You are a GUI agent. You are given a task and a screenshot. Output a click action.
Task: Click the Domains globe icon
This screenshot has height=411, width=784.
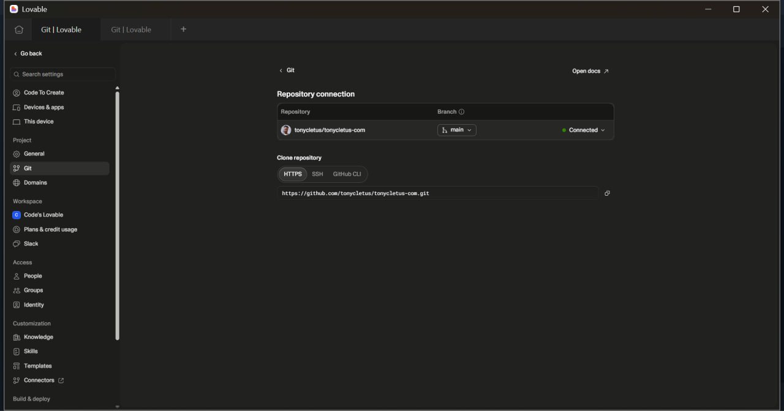pyautogui.click(x=17, y=183)
